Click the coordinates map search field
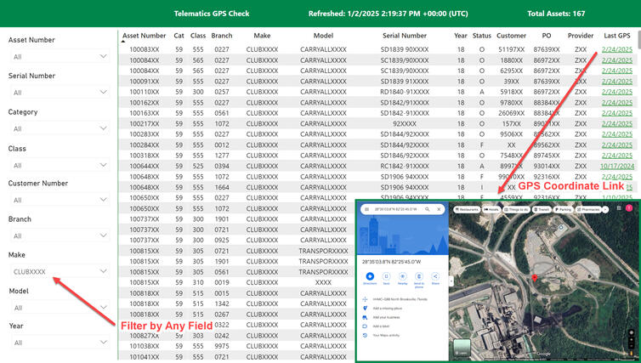This screenshot has height=363, width=641. coord(395,209)
